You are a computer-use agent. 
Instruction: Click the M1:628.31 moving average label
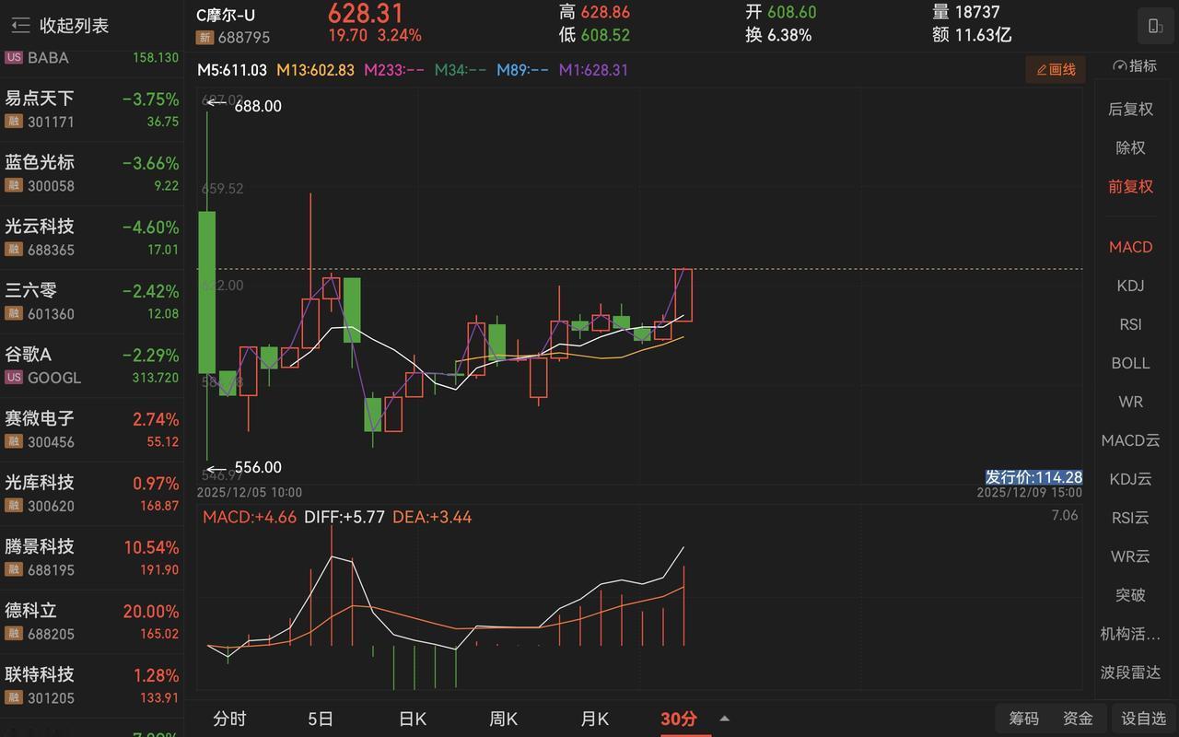pos(593,70)
